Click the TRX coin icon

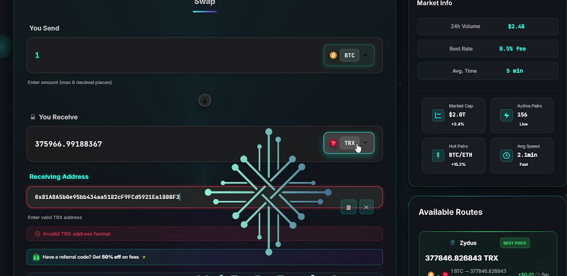coord(333,143)
